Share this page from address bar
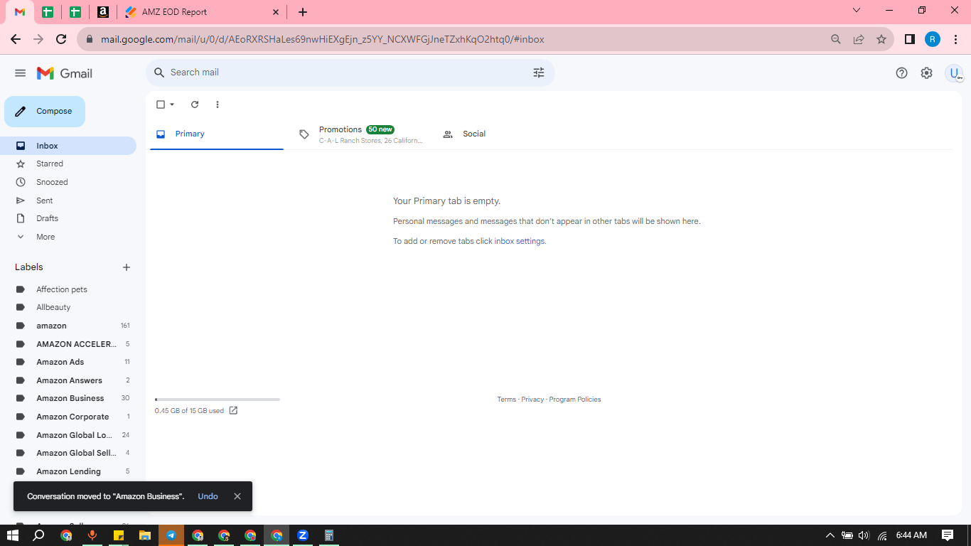 coord(859,39)
